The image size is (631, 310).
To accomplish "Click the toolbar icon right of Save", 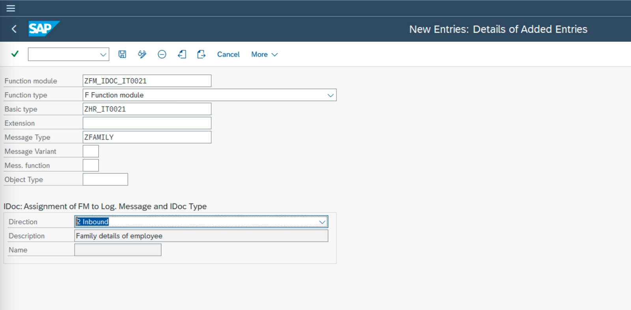I will tap(142, 54).
